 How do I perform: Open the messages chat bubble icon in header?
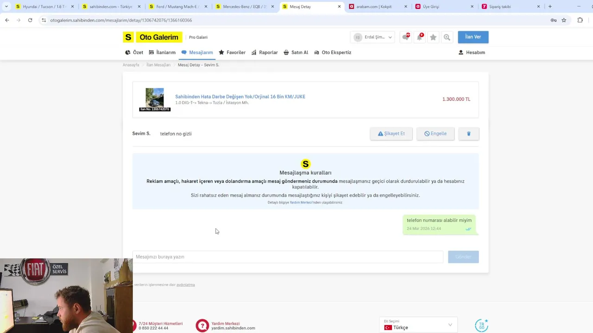coord(405,37)
